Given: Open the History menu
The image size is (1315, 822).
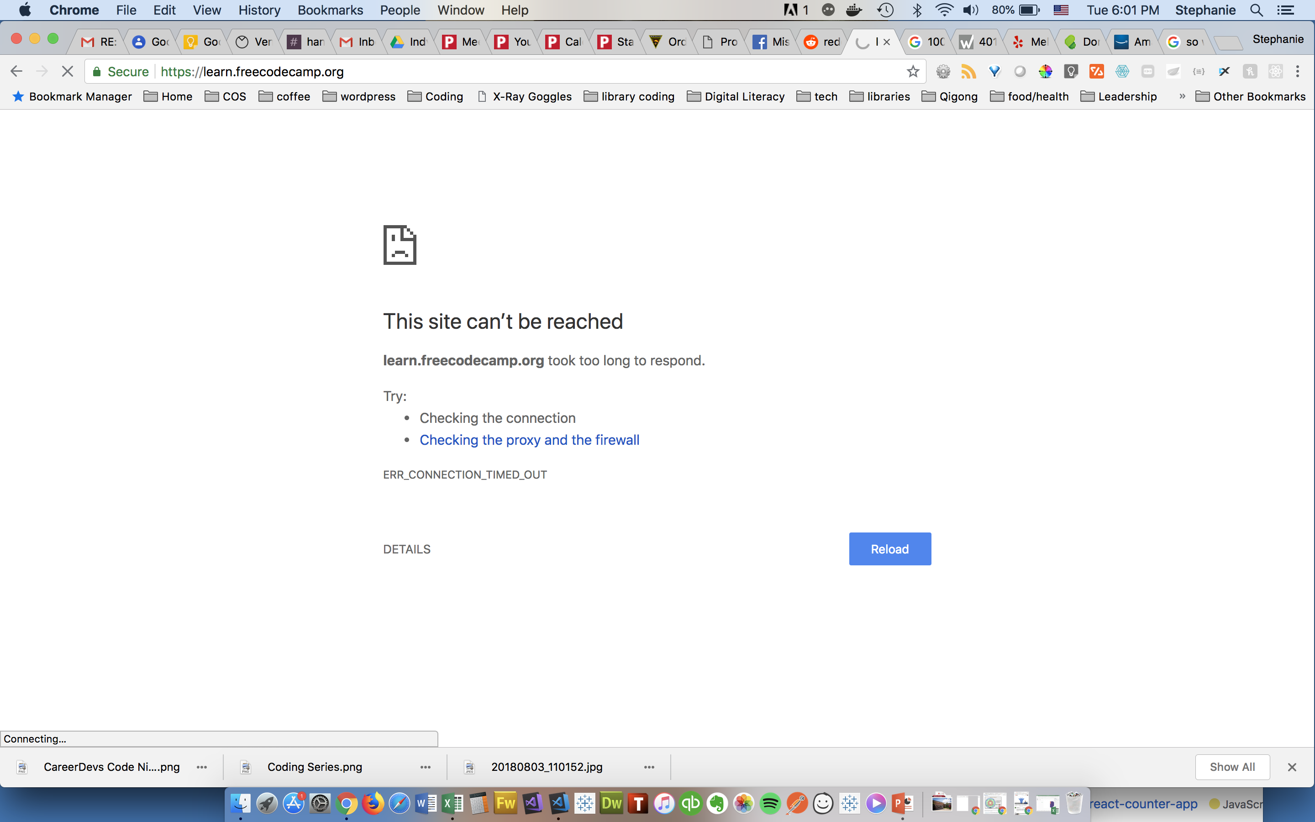Looking at the screenshot, I should [x=259, y=10].
